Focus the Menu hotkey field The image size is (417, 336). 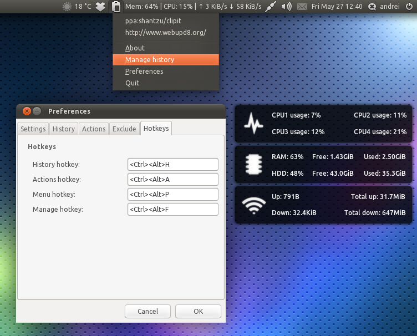[173, 194]
